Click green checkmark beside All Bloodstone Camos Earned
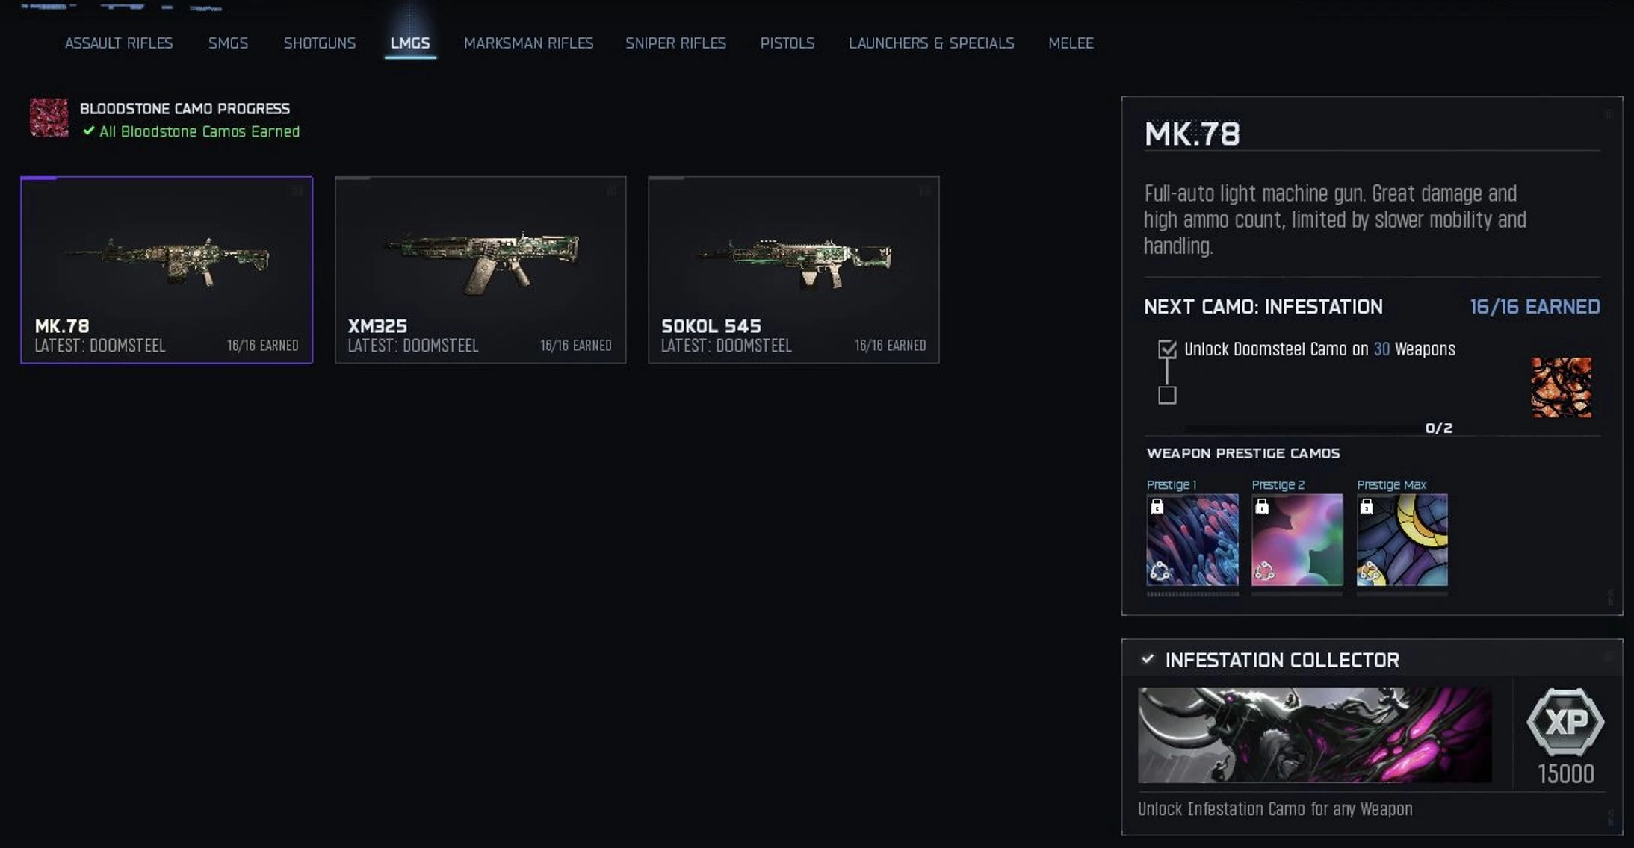1634x848 pixels. pos(89,131)
